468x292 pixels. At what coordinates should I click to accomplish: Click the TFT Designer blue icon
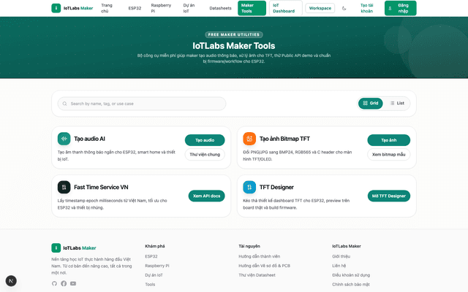point(249,187)
